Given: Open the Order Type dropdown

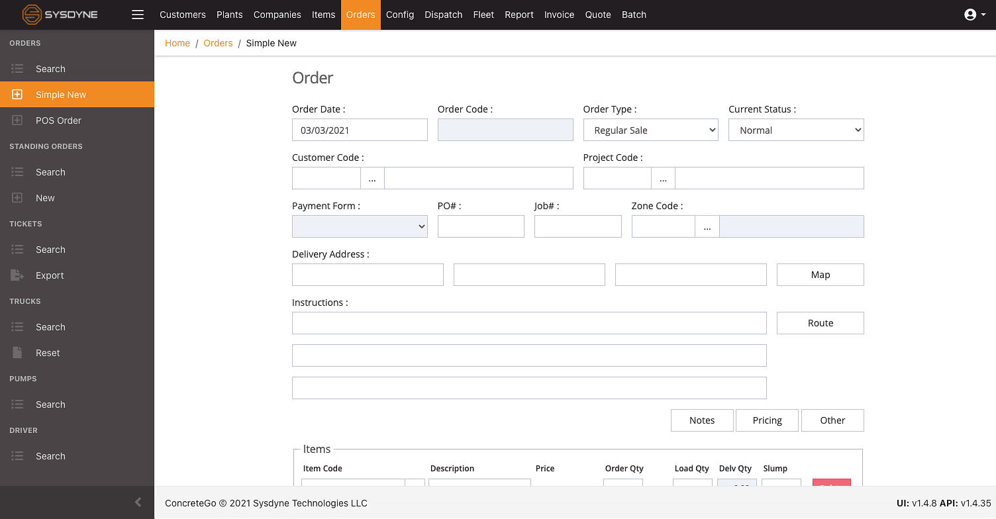Looking at the screenshot, I should (650, 130).
